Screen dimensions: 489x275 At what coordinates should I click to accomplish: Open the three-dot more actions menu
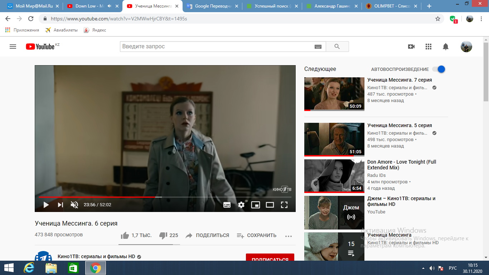coord(289,236)
